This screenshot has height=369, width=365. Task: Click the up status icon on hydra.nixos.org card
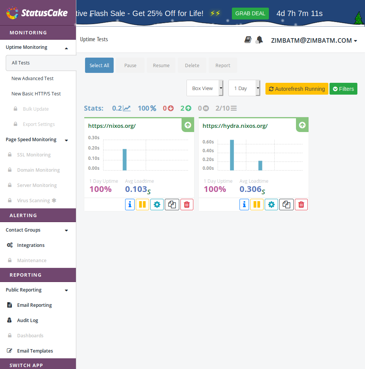[x=302, y=125]
